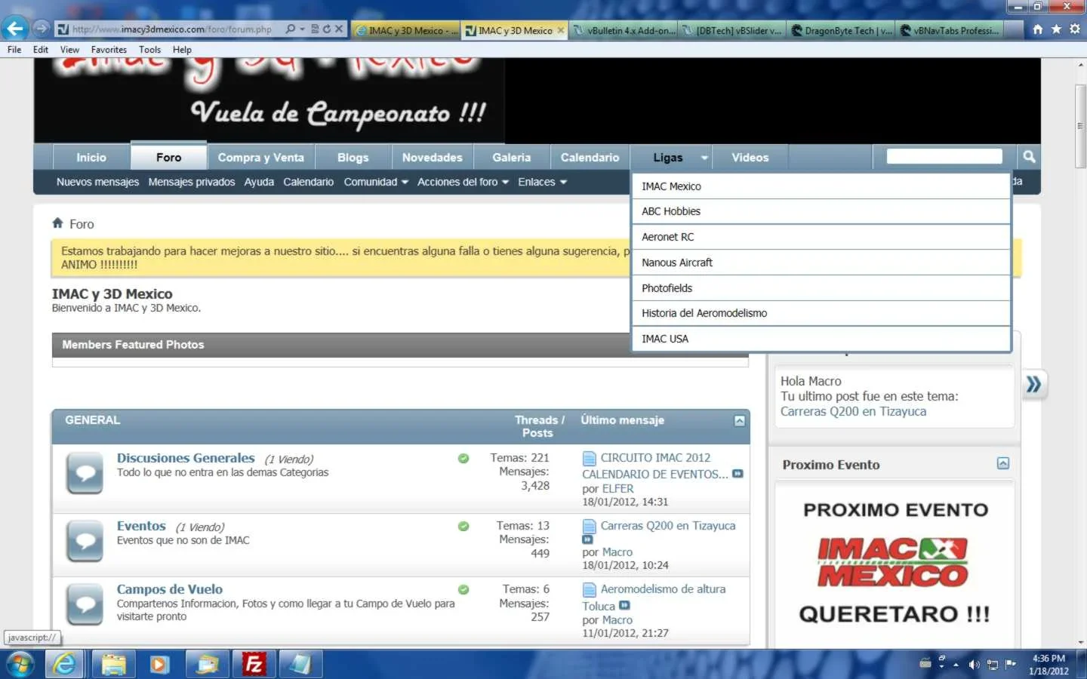Open Internet Explorer on taskbar
Screen dimensions: 1087x679
coord(64,664)
